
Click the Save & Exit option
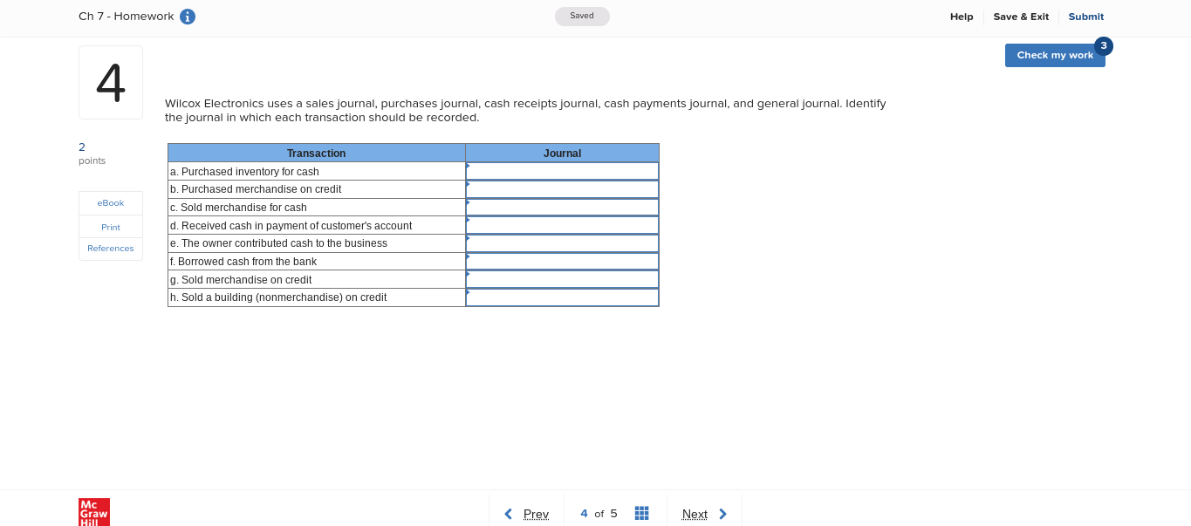1021,16
